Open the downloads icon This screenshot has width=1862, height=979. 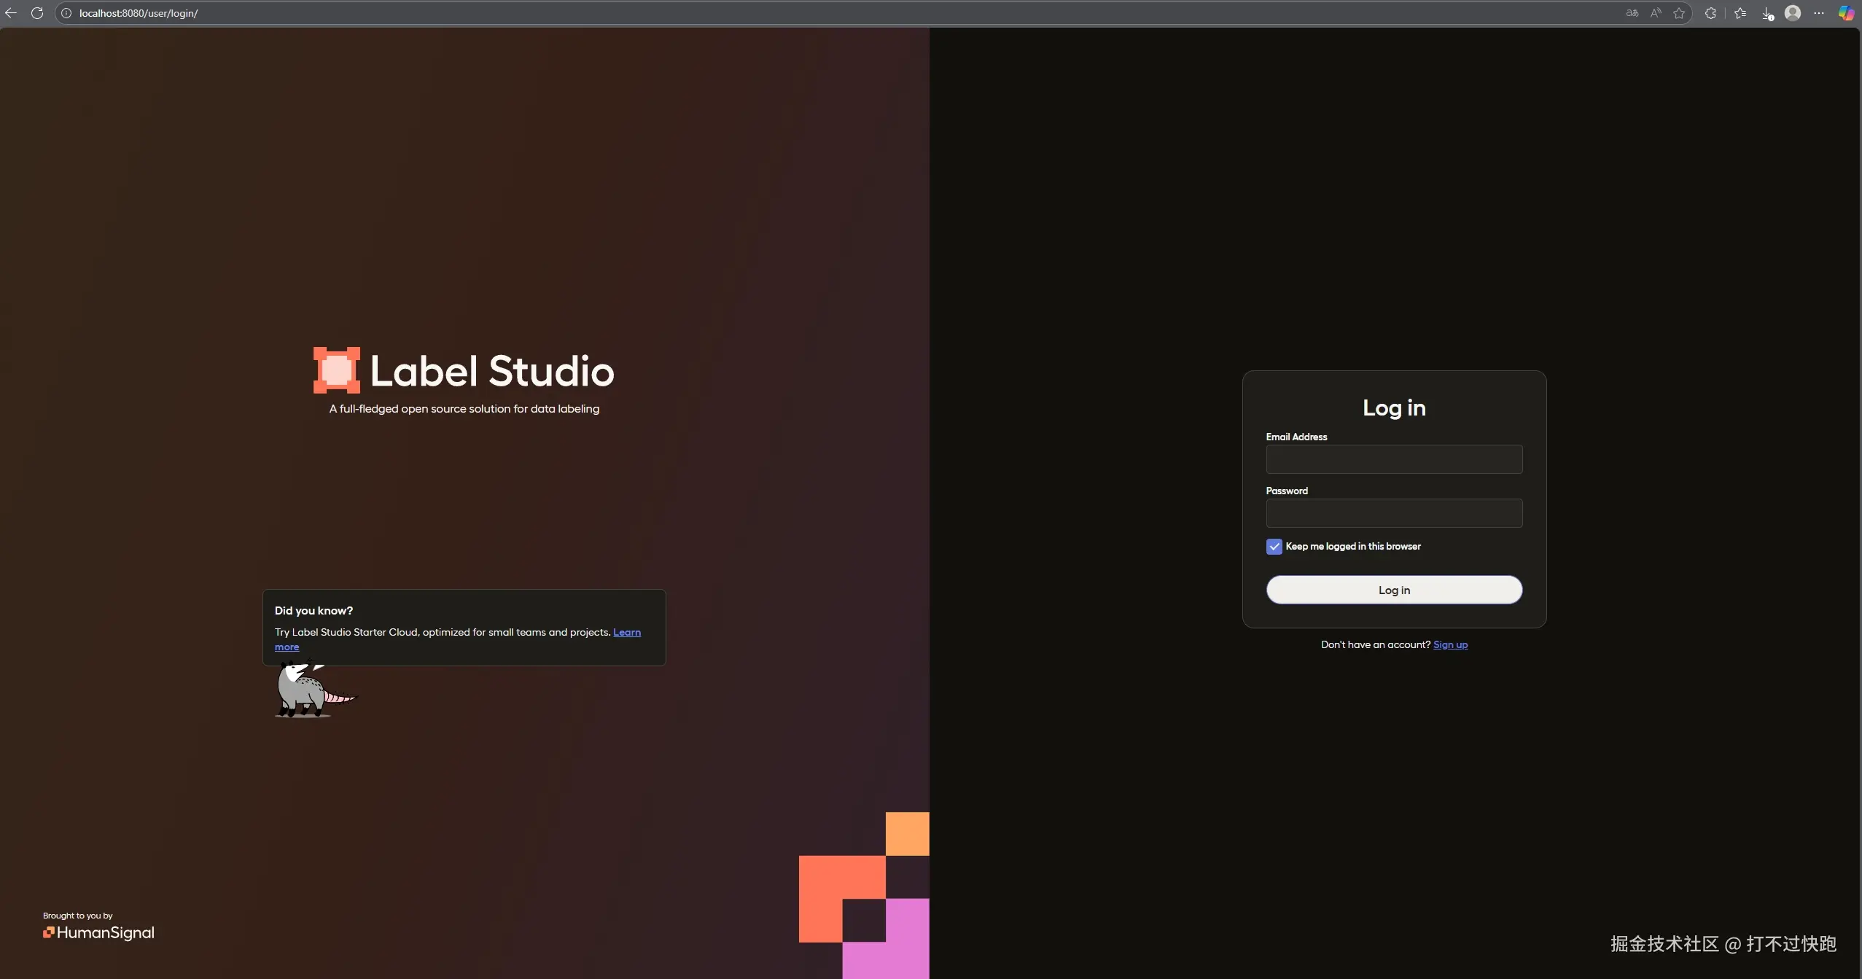coord(1767,13)
